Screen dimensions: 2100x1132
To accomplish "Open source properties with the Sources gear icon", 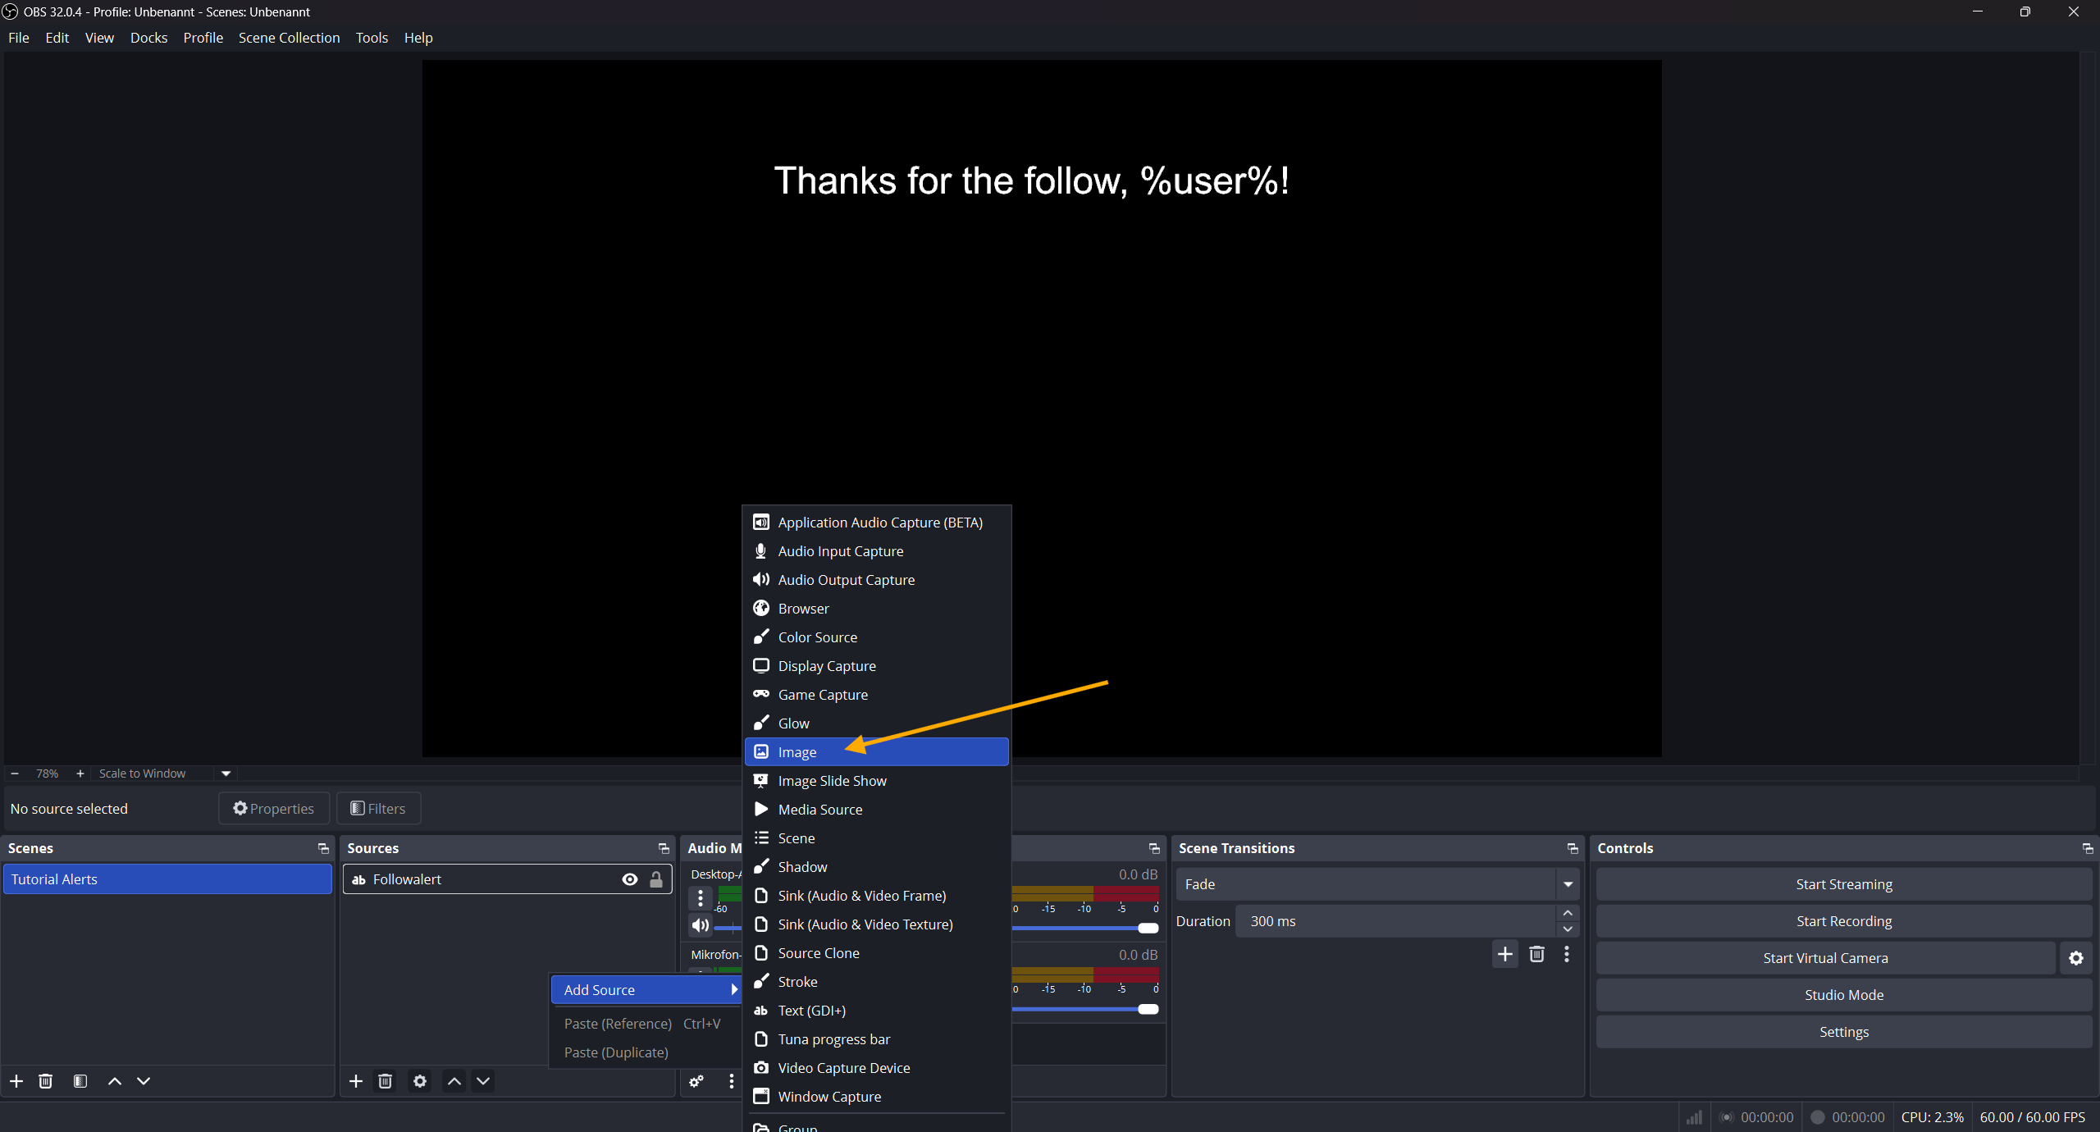I will tap(420, 1081).
